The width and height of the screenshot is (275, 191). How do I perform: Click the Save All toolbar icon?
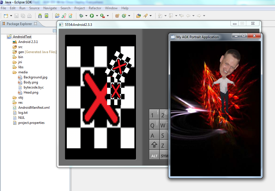point(23,16)
